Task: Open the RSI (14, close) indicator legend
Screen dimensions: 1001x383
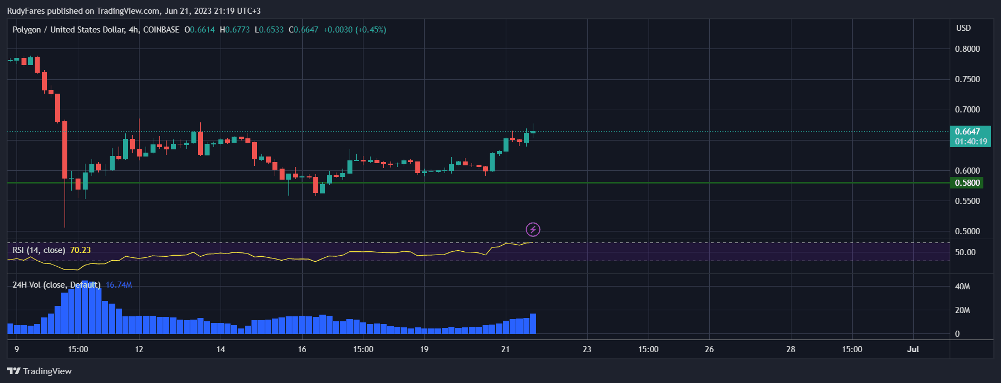Action: click(39, 250)
